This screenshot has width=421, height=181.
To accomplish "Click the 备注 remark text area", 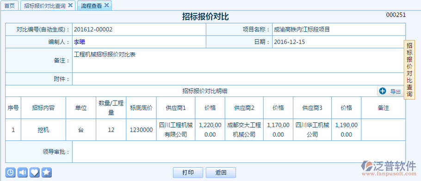I will coord(239,60).
